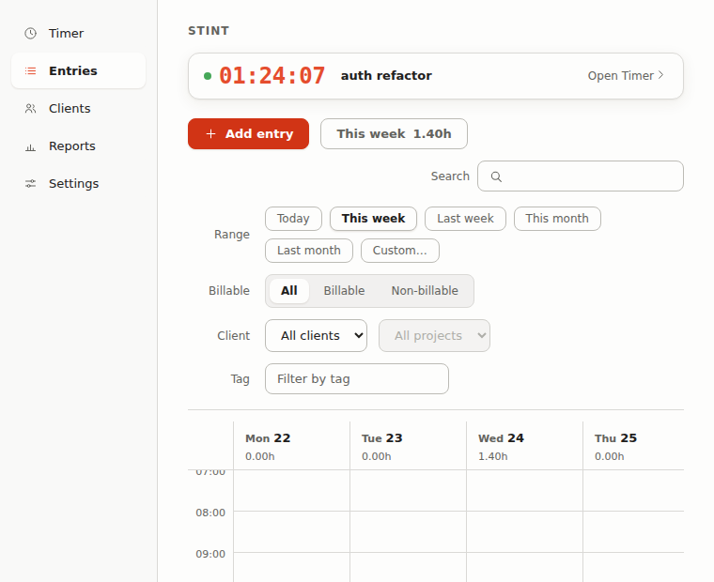Click the 09:00 time label
The height and width of the screenshot is (582, 714).
point(210,554)
